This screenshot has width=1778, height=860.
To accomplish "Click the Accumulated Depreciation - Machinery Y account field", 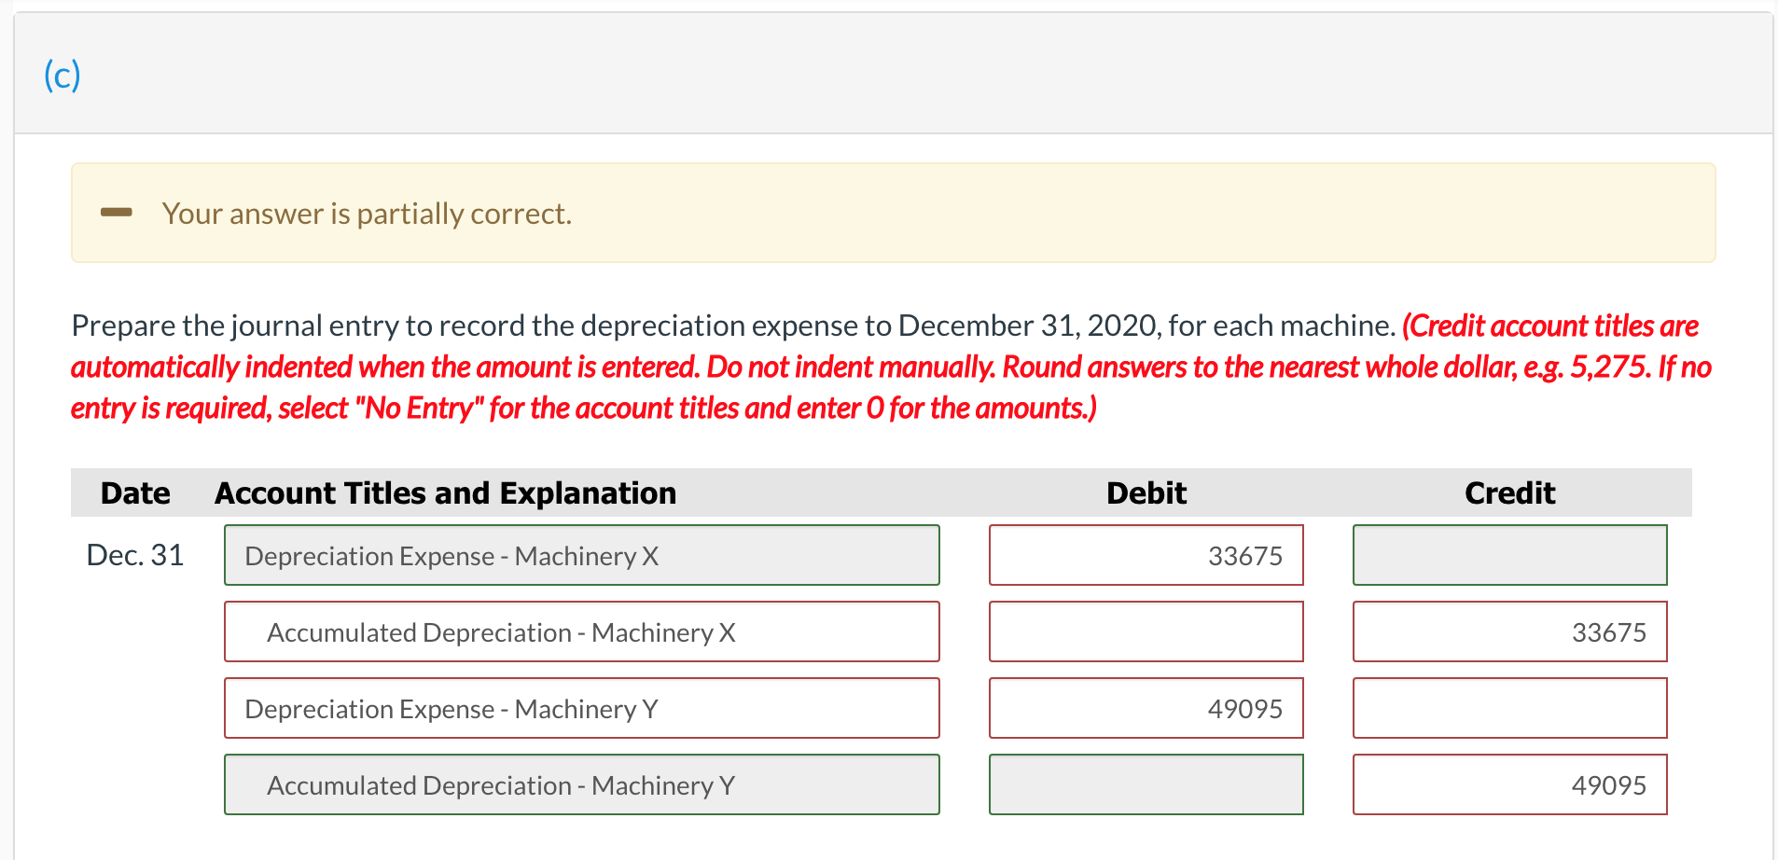I will (x=580, y=784).
